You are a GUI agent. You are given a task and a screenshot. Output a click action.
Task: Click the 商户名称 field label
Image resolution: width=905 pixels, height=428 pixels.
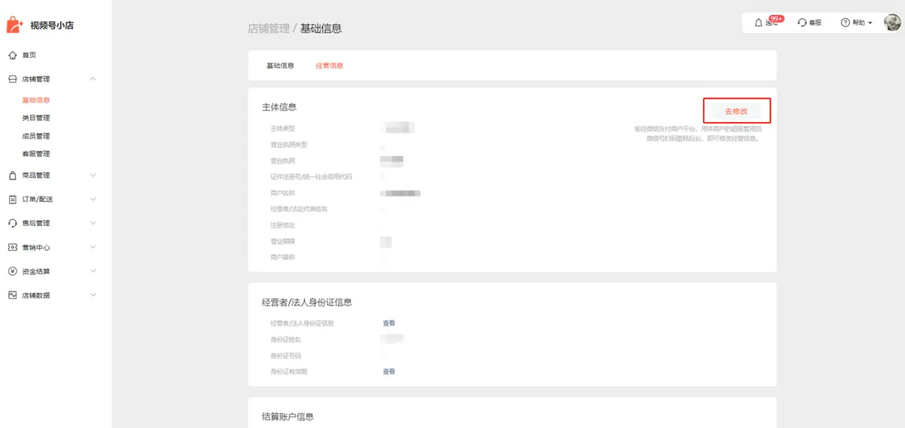pyautogui.click(x=283, y=193)
